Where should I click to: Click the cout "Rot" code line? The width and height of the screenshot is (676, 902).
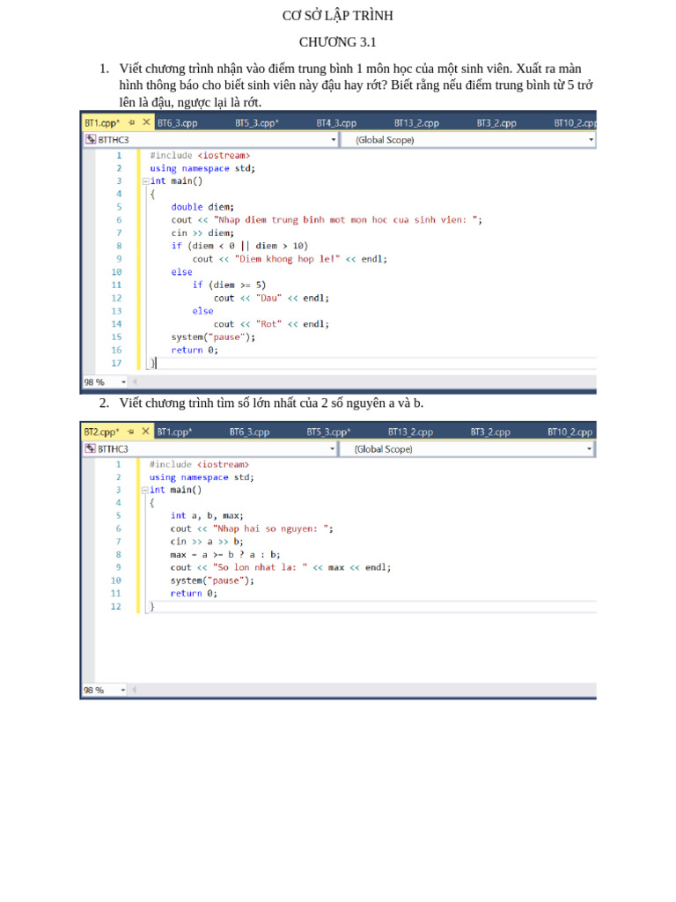pyautogui.click(x=271, y=324)
